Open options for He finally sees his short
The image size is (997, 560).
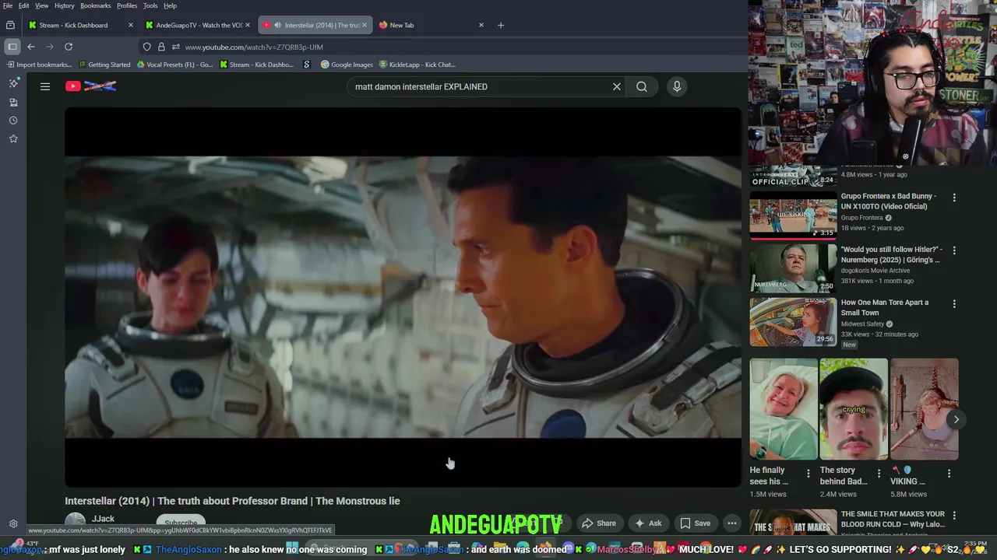(808, 473)
